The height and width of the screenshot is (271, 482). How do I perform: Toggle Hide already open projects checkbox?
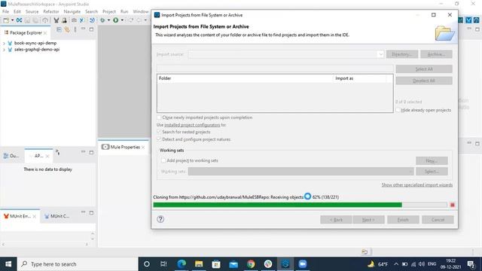pos(398,110)
